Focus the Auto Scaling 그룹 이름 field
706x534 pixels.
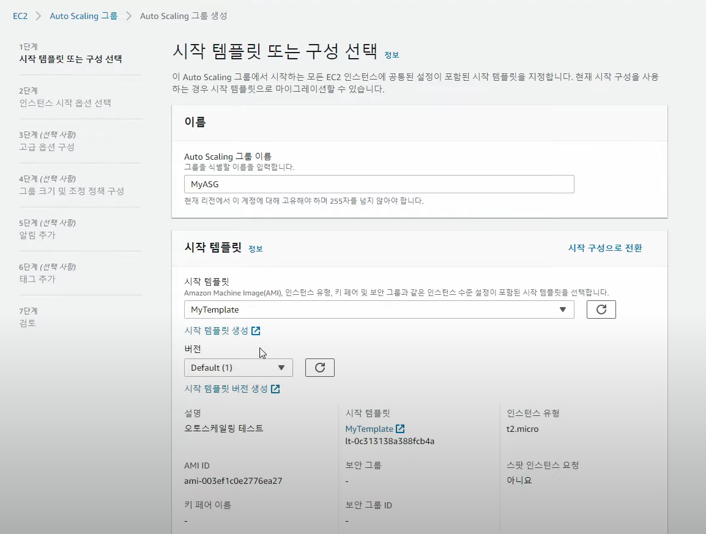[x=379, y=184]
